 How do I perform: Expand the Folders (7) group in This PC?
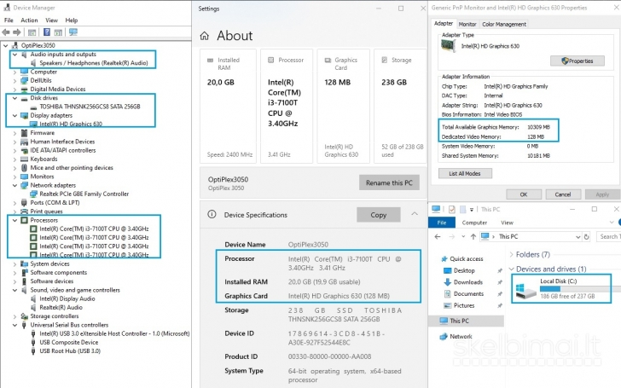pos(511,255)
